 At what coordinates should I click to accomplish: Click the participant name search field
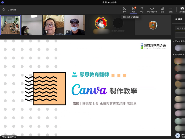tap(180, 29)
